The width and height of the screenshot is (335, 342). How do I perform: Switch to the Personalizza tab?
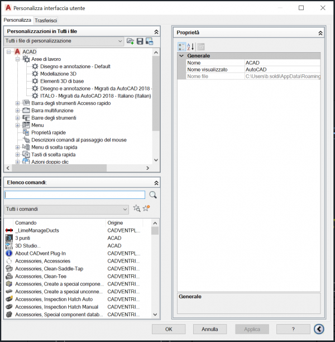tap(17, 20)
